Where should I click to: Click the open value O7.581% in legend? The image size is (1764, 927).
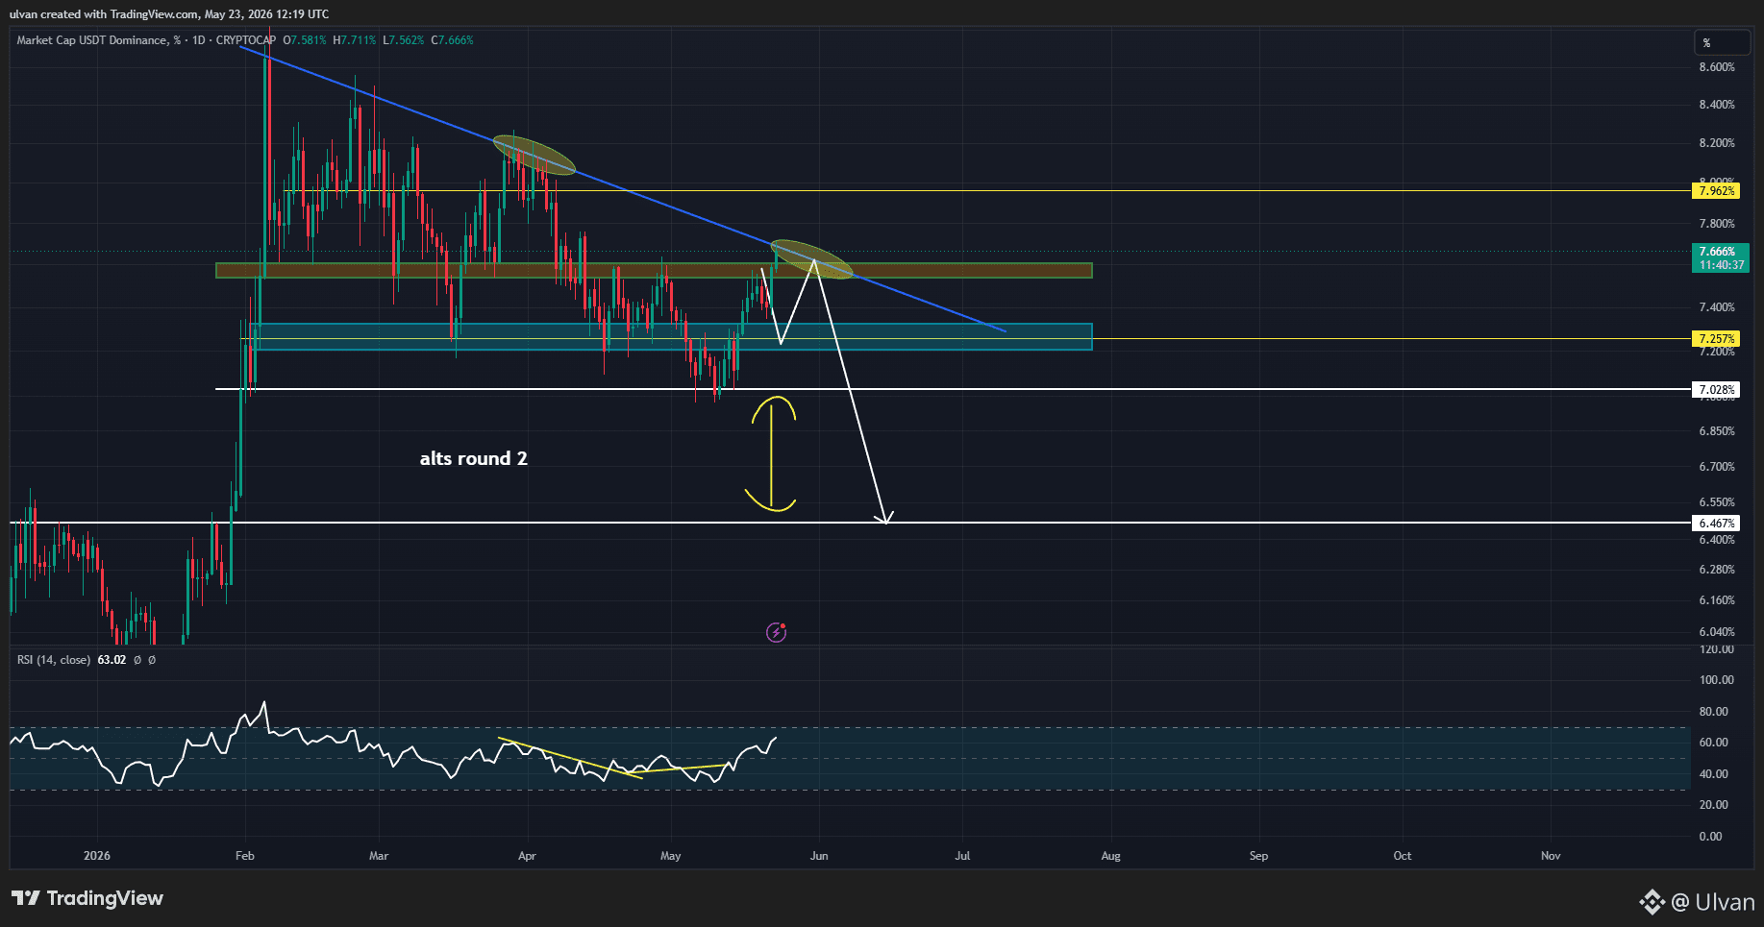coord(305,40)
